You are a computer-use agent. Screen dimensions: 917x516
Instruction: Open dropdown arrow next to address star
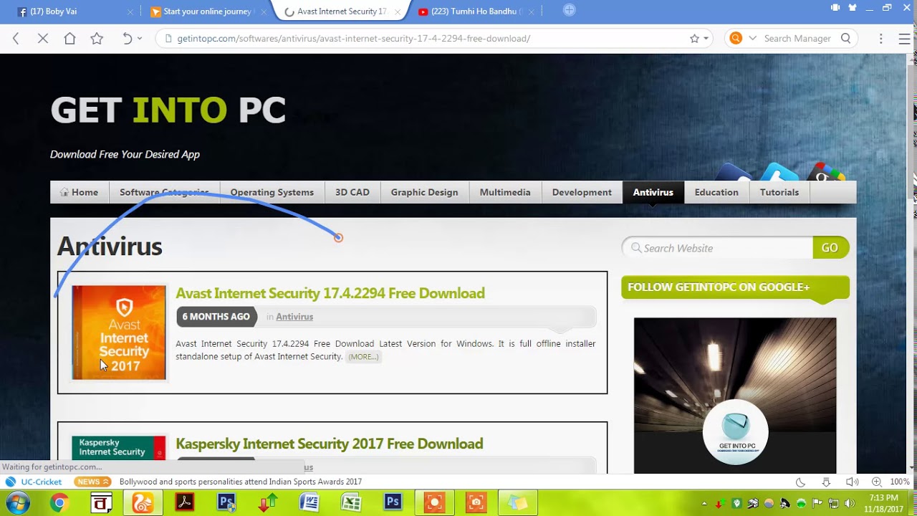(706, 39)
